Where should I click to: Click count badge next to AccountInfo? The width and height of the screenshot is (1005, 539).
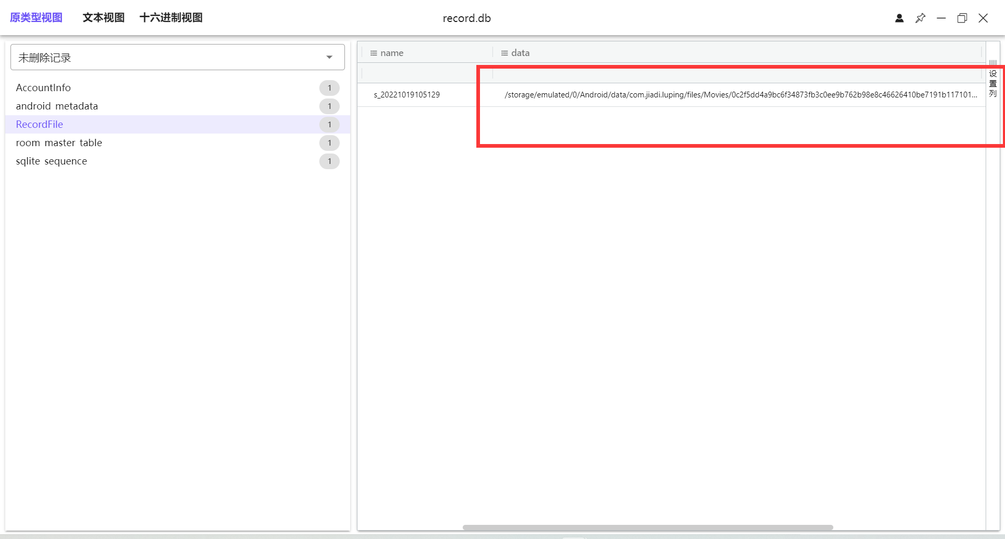(x=329, y=88)
